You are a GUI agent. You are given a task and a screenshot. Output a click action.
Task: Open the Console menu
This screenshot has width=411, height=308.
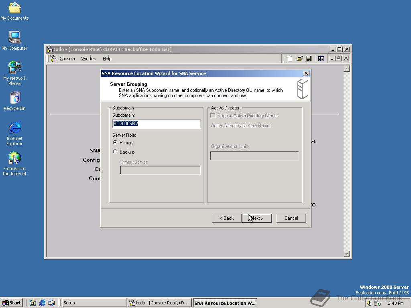click(67, 59)
